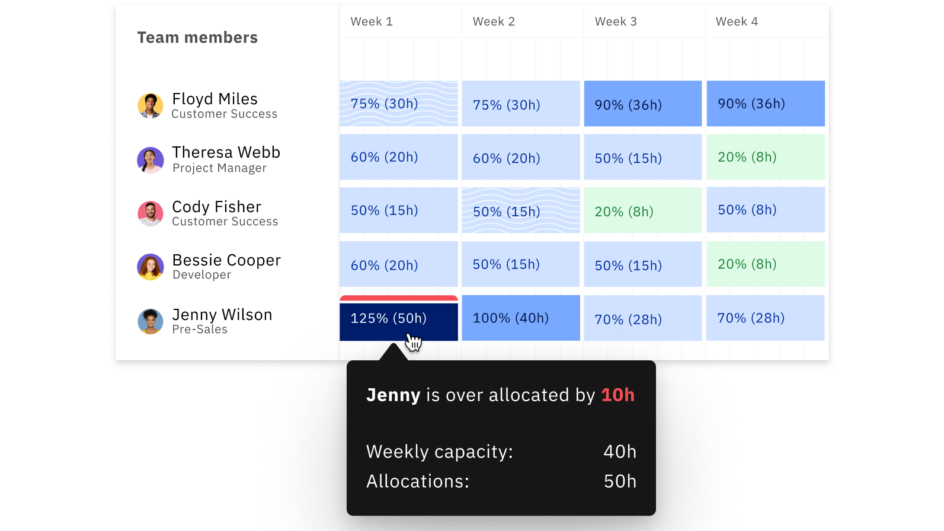Screen dimensions: 944x531
Task: Select the striped tentative allocation for Floyd in Week 1
Action: coord(398,103)
